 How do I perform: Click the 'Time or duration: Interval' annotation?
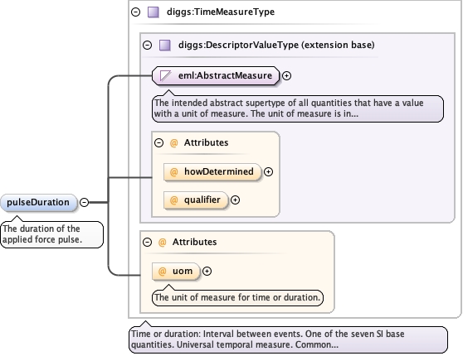click(288, 339)
